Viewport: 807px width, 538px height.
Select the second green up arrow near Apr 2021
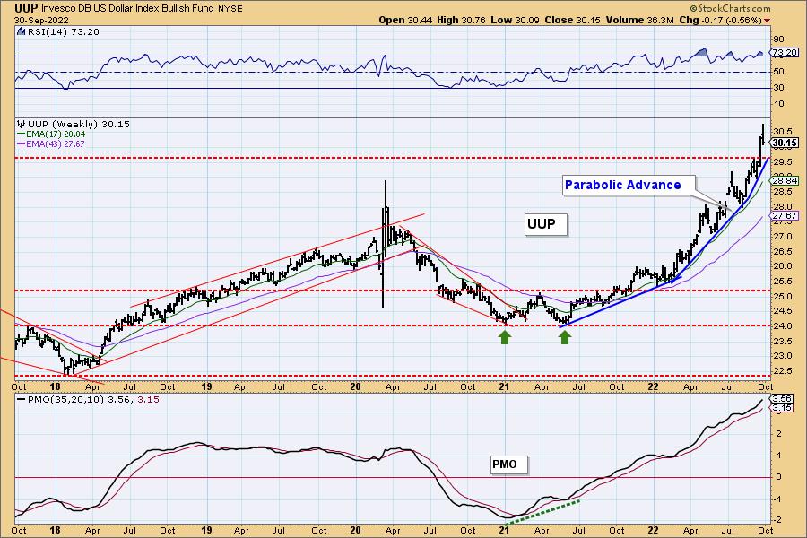coord(565,337)
